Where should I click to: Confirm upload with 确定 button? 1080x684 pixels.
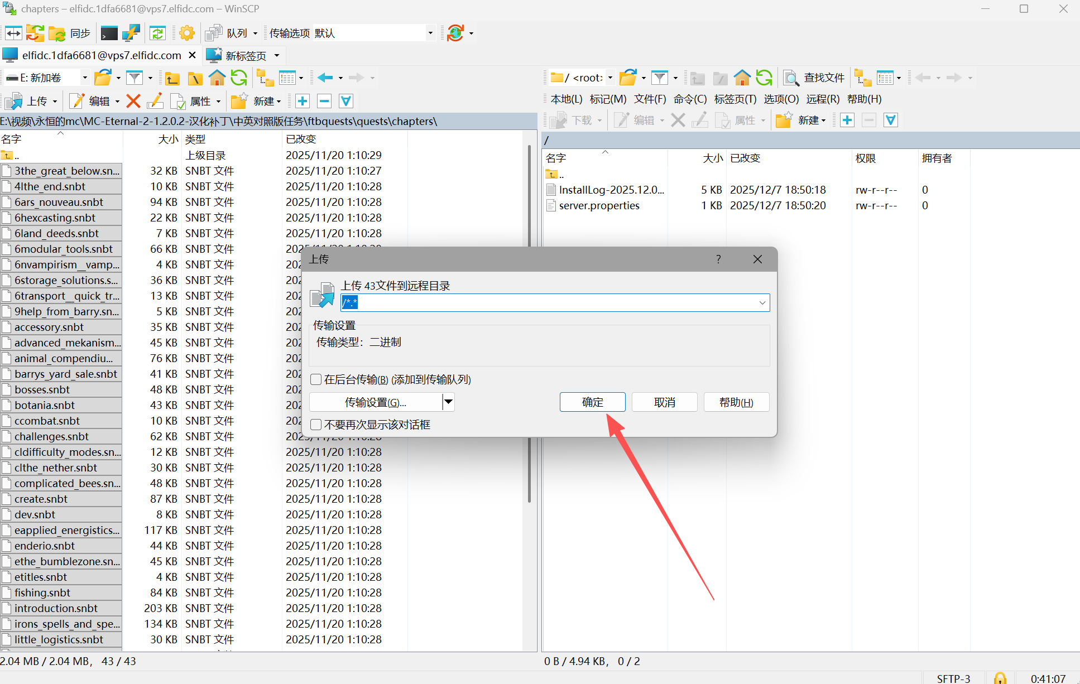pos(592,402)
